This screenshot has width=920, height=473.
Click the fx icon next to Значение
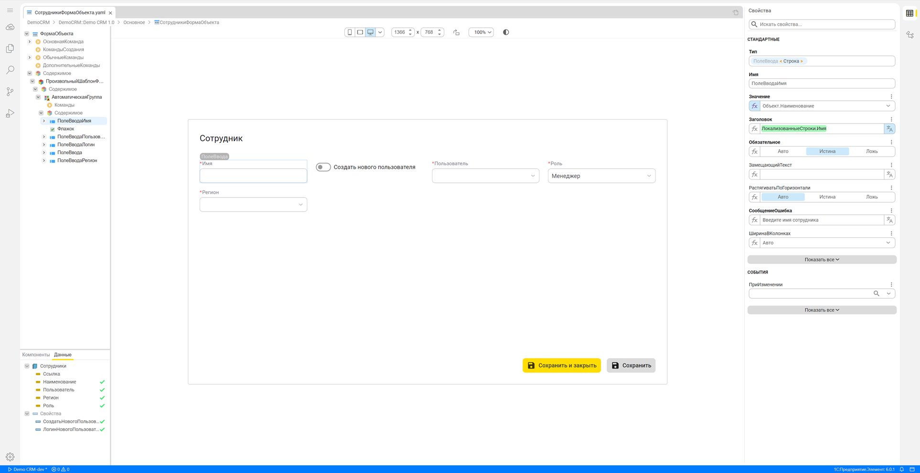[x=754, y=106]
